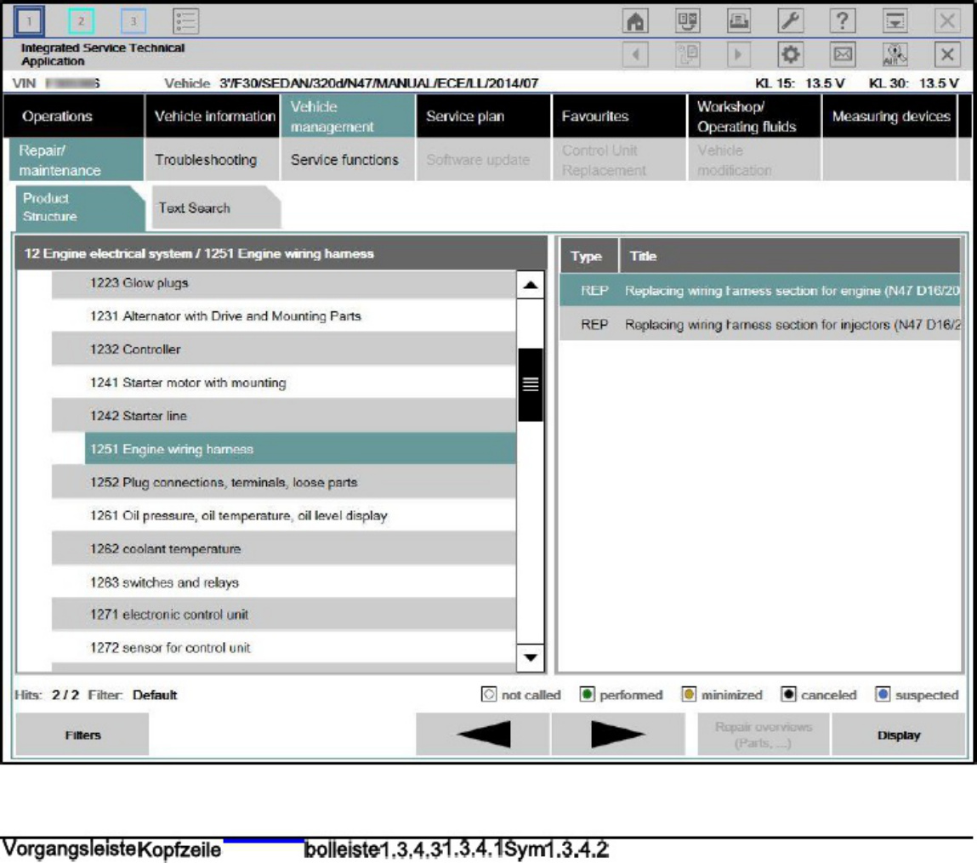977x863 pixels.
Task: Click the Filters button
Action: coord(82,735)
